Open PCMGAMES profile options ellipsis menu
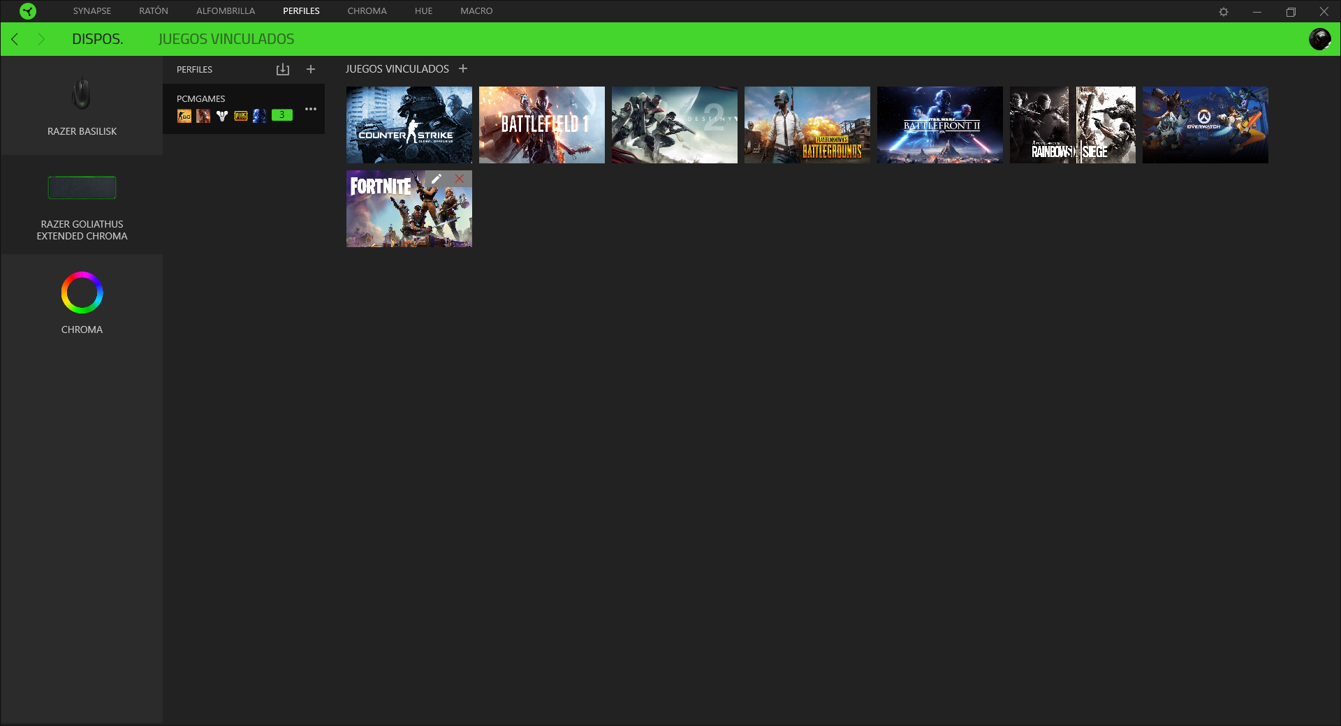This screenshot has width=1341, height=726. 311,109
